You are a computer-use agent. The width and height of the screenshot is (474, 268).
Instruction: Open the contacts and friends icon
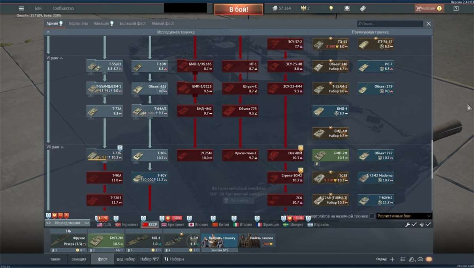pos(412,259)
